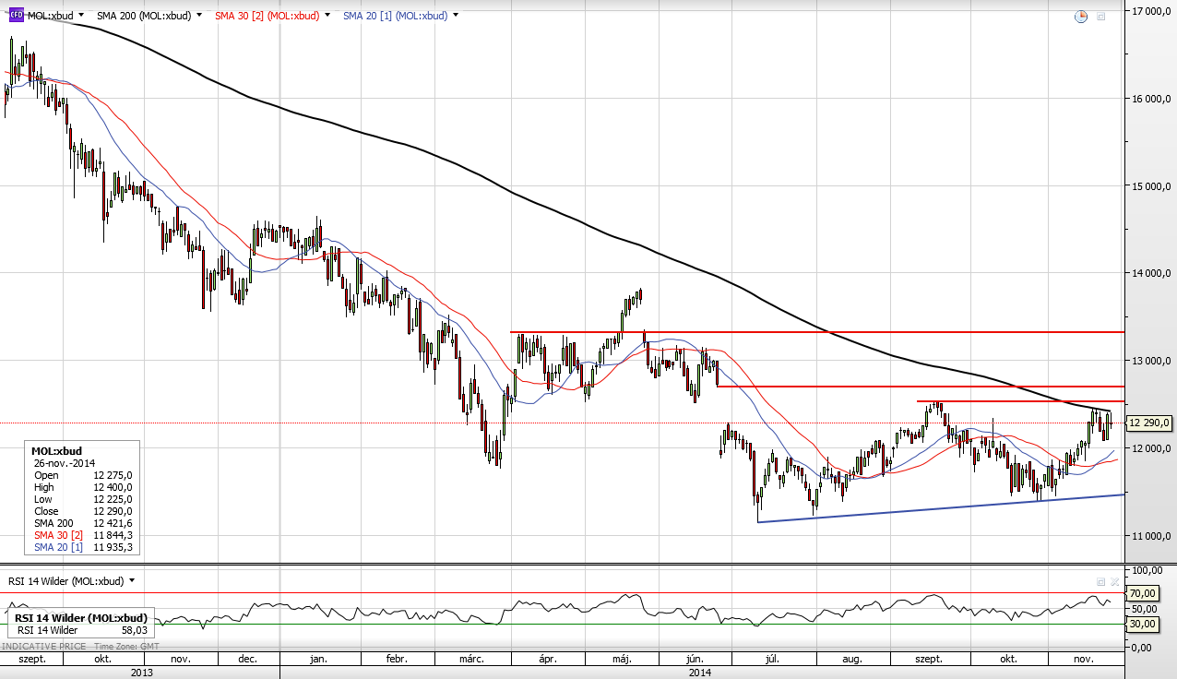Select the 70,00 RSI level label
The image size is (1177, 679).
tap(1143, 593)
